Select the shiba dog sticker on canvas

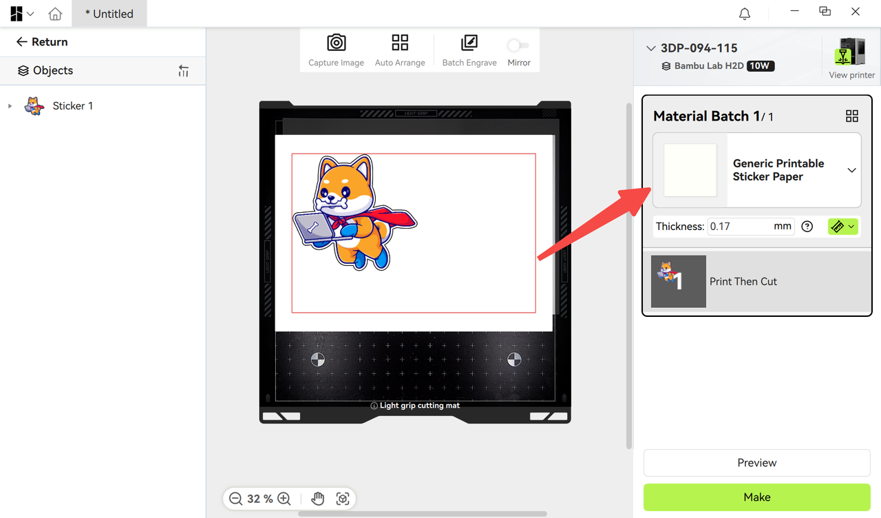(x=354, y=212)
